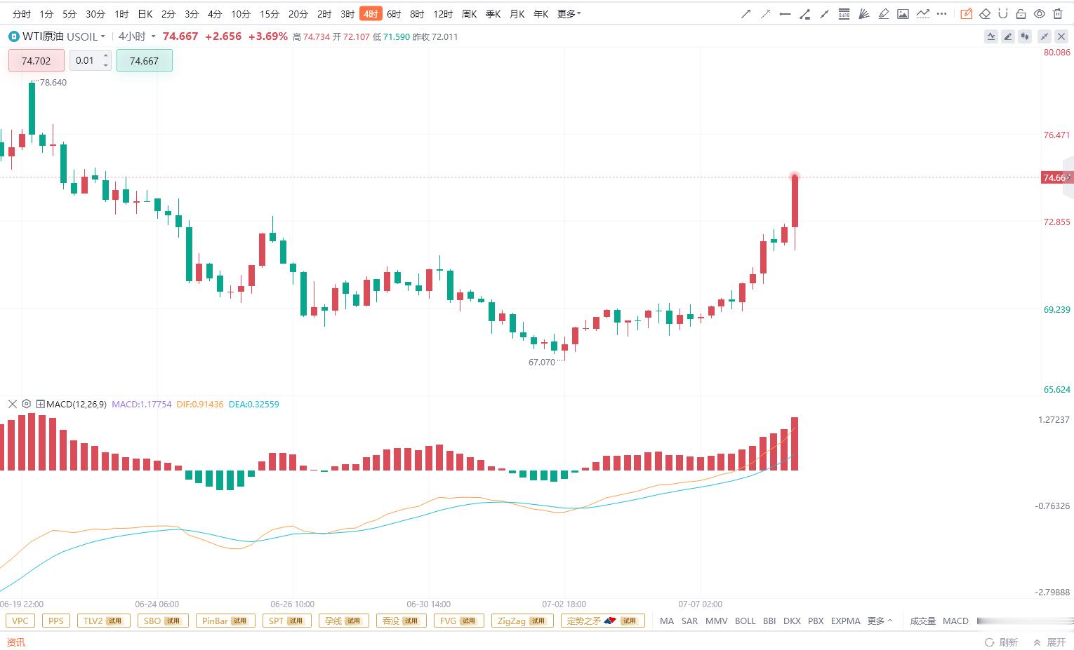
Task: Click the 展开 expand button
Action: click(x=1049, y=642)
